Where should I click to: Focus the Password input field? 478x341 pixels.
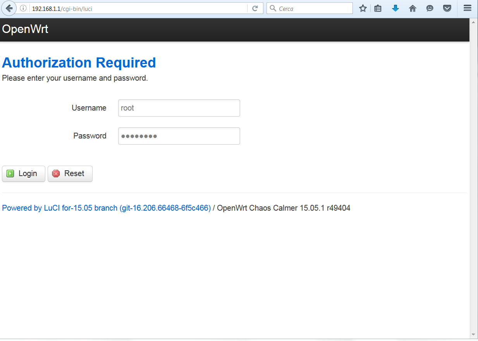(179, 136)
